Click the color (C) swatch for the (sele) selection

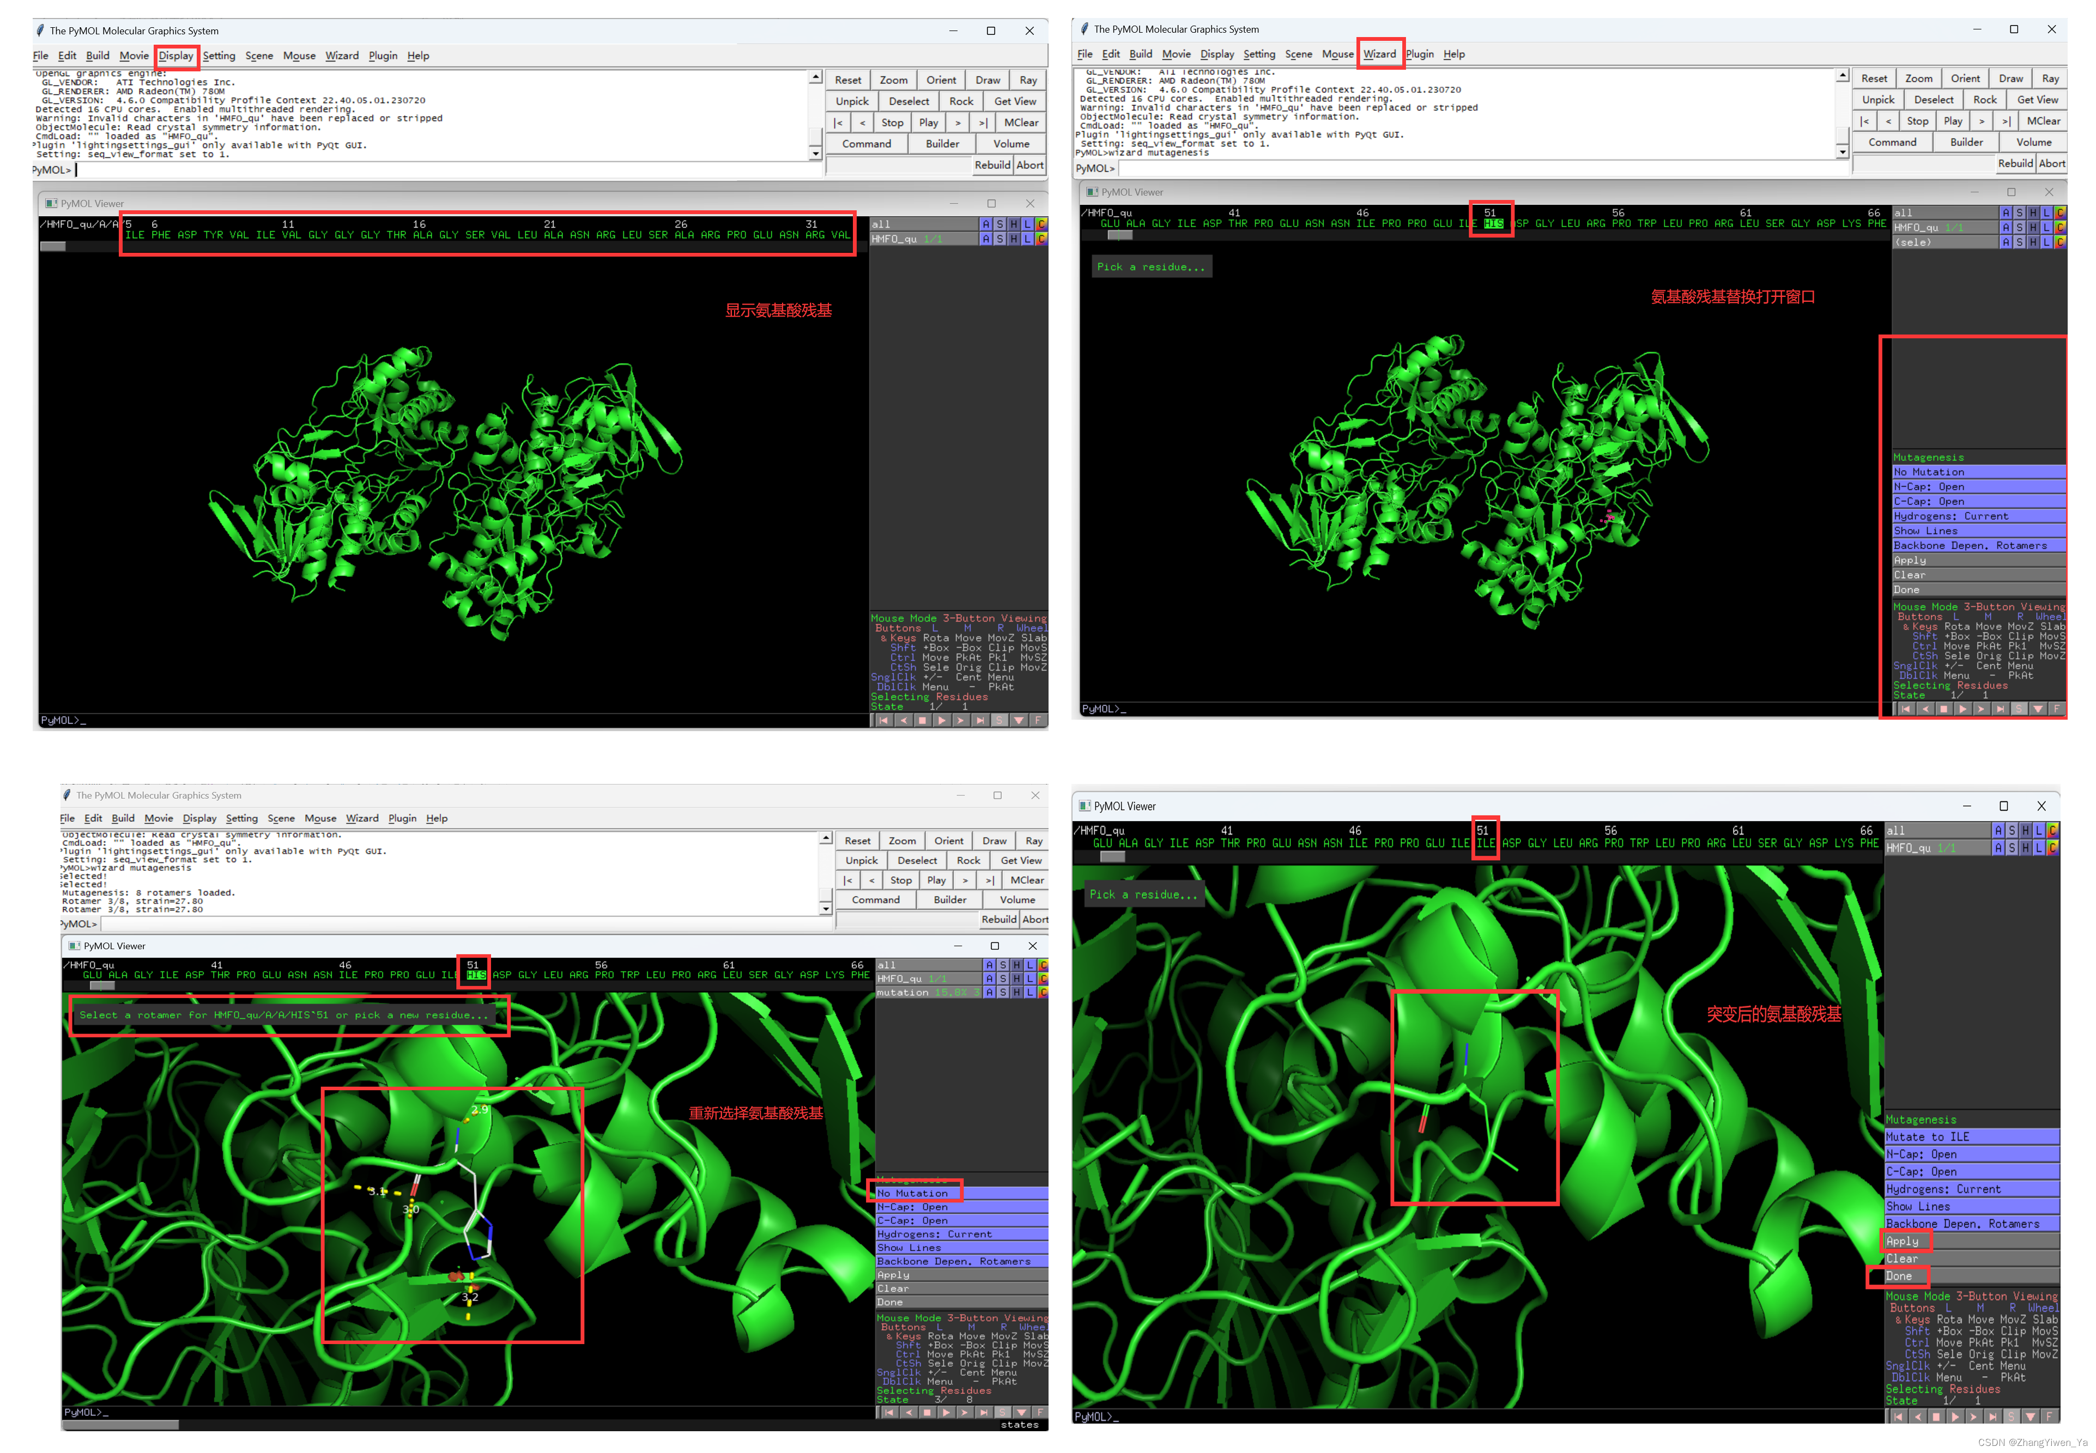coord(2059,242)
